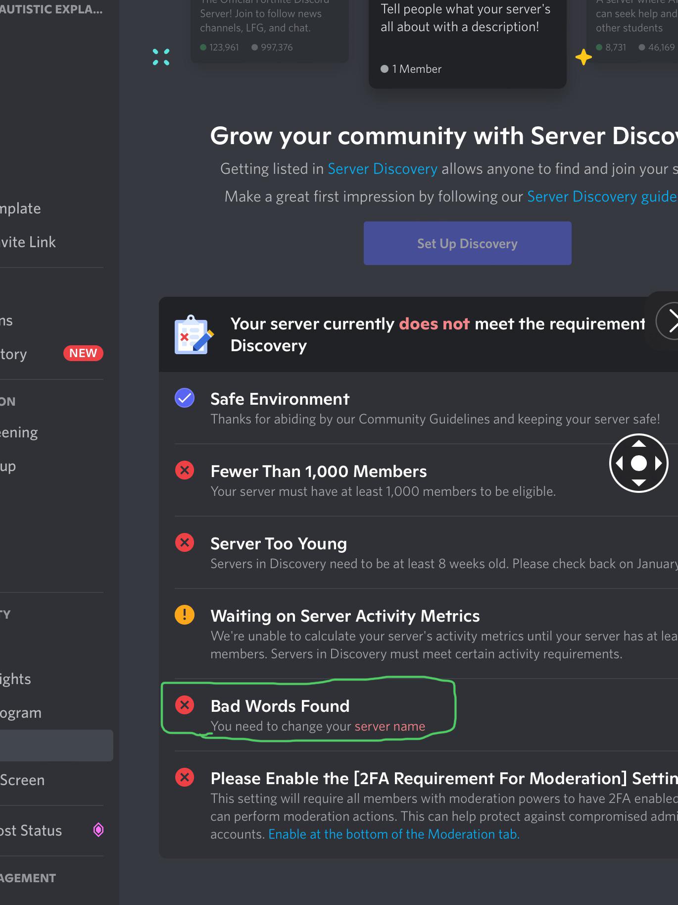Click the 'Server Too Young' heading
Viewport: 678px width, 905px height.
[279, 543]
